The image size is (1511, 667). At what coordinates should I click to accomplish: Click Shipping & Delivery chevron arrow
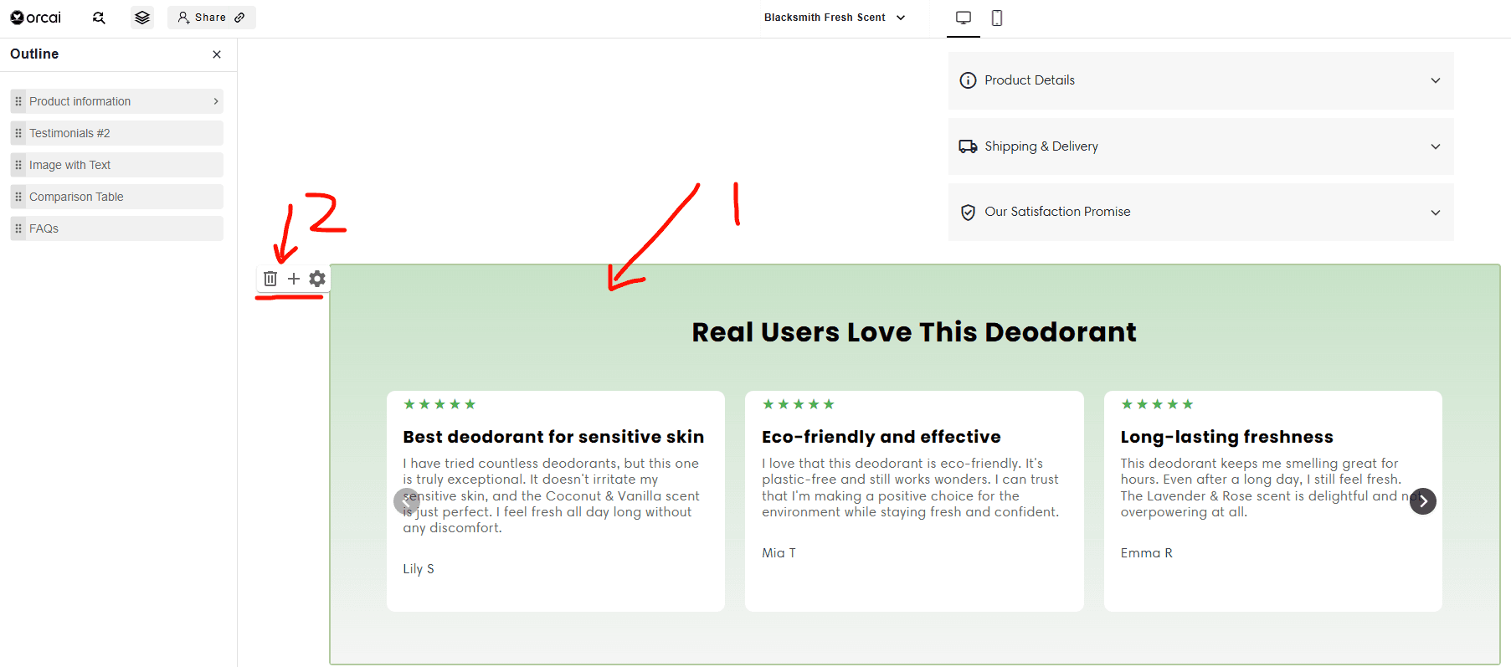tap(1436, 146)
